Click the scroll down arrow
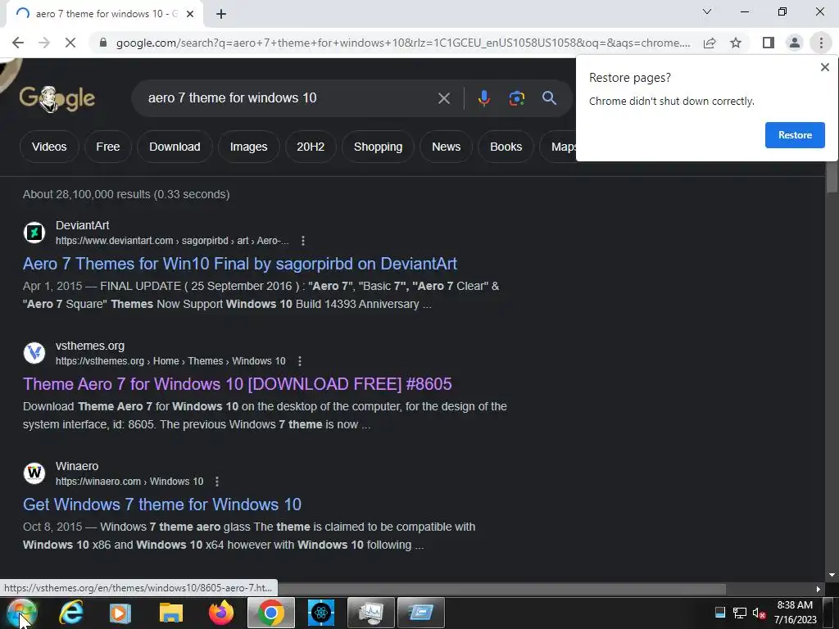 832,575
